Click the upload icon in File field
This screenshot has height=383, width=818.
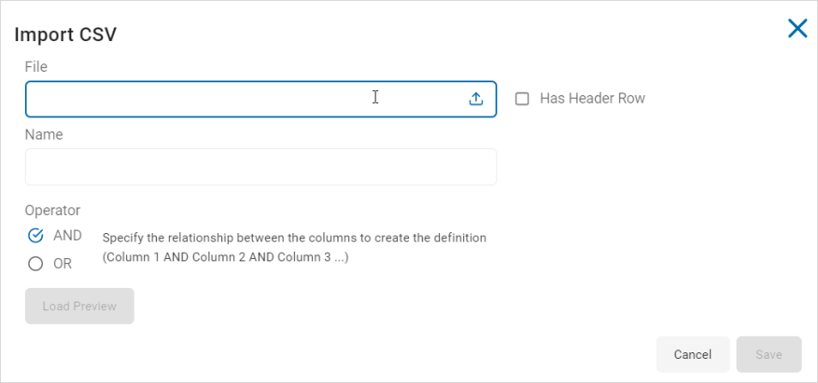476,99
